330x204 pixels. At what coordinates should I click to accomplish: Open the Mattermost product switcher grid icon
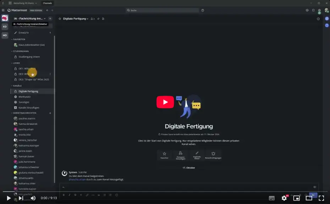[x=3, y=10]
